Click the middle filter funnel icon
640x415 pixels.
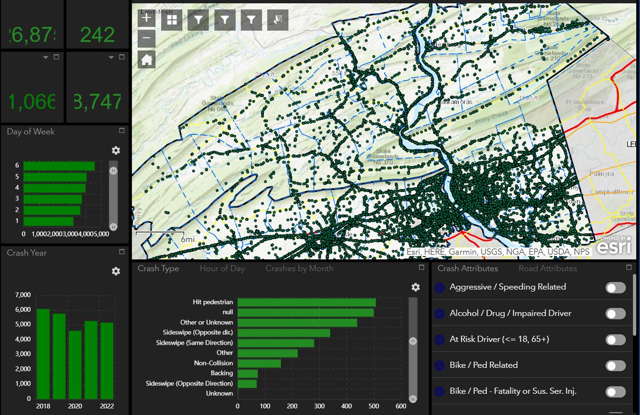point(225,18)
